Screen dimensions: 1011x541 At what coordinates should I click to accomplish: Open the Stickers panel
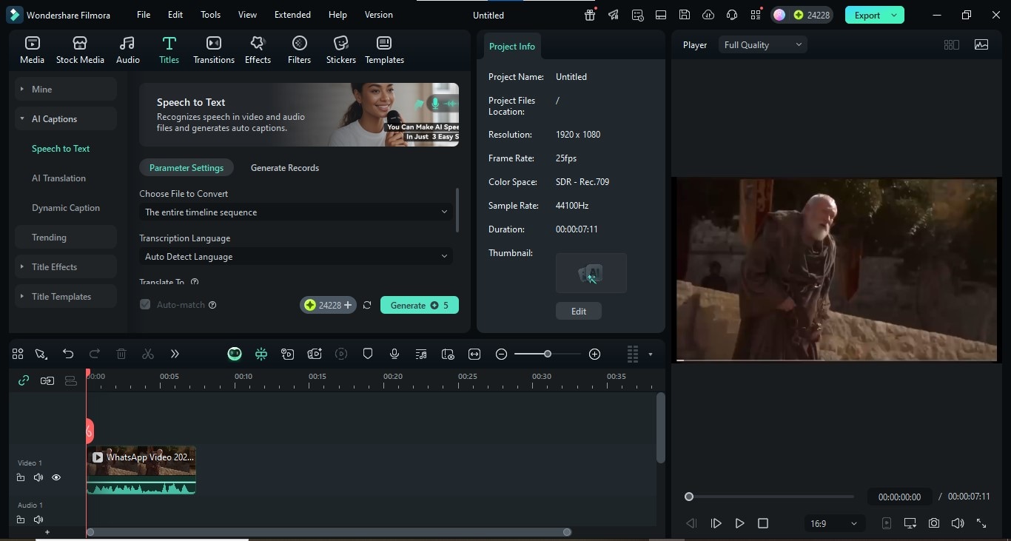[340, 50]
